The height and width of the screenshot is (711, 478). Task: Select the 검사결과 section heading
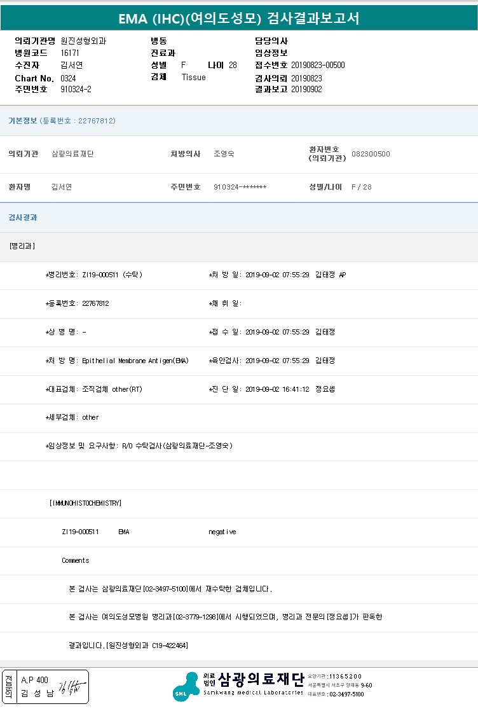22,217
